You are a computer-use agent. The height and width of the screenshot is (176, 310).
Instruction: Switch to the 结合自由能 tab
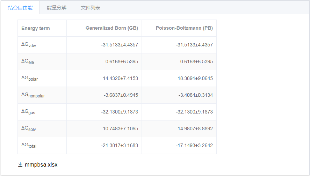pyautogui.click(x=20, y=8)
